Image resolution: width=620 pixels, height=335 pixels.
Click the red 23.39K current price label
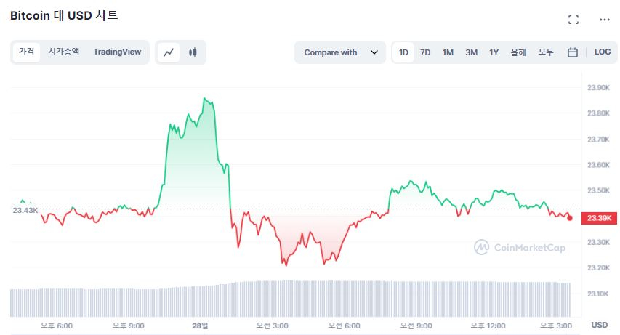click(600, 218)
